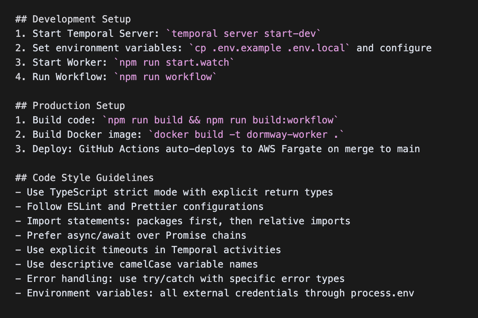Click the Deploy GitHub Actions line
478x318 pixels.
218,149
